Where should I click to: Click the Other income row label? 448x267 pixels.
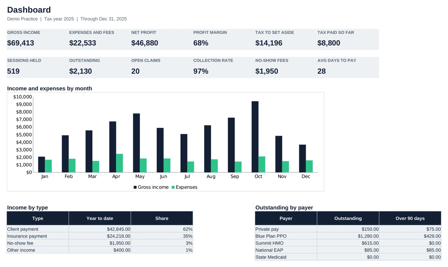tap(21, 250)
